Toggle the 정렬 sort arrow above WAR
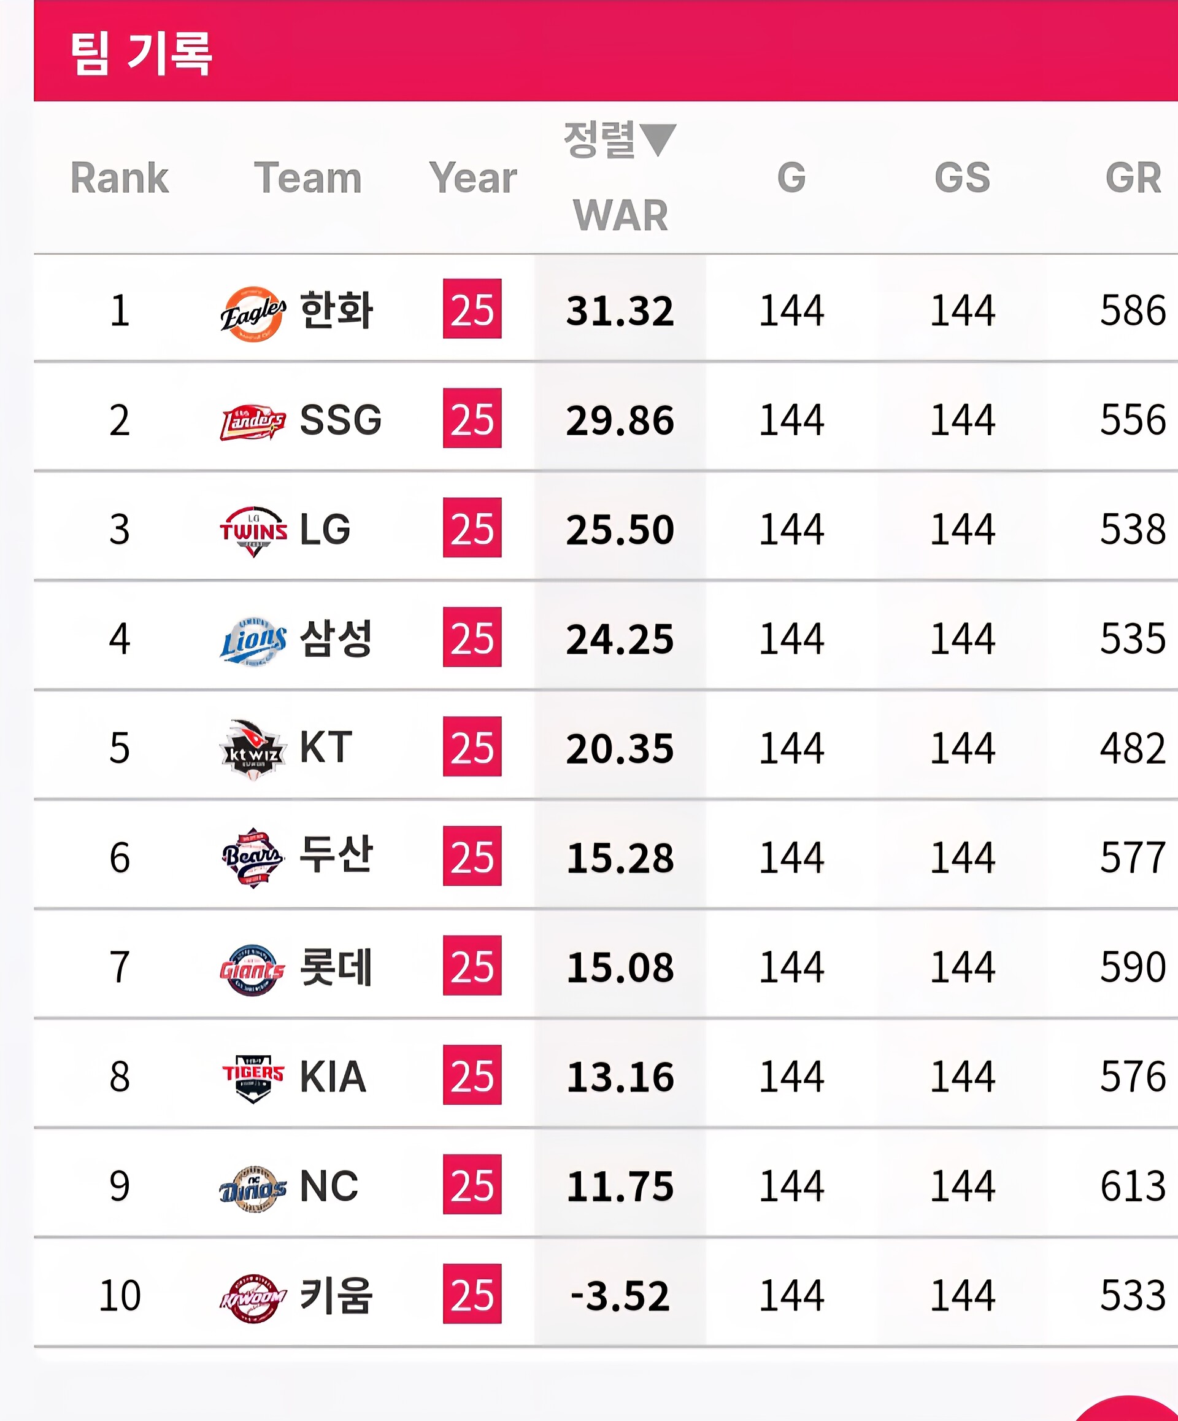This screenshot has height=1421, width=1178. coord(657,139)
